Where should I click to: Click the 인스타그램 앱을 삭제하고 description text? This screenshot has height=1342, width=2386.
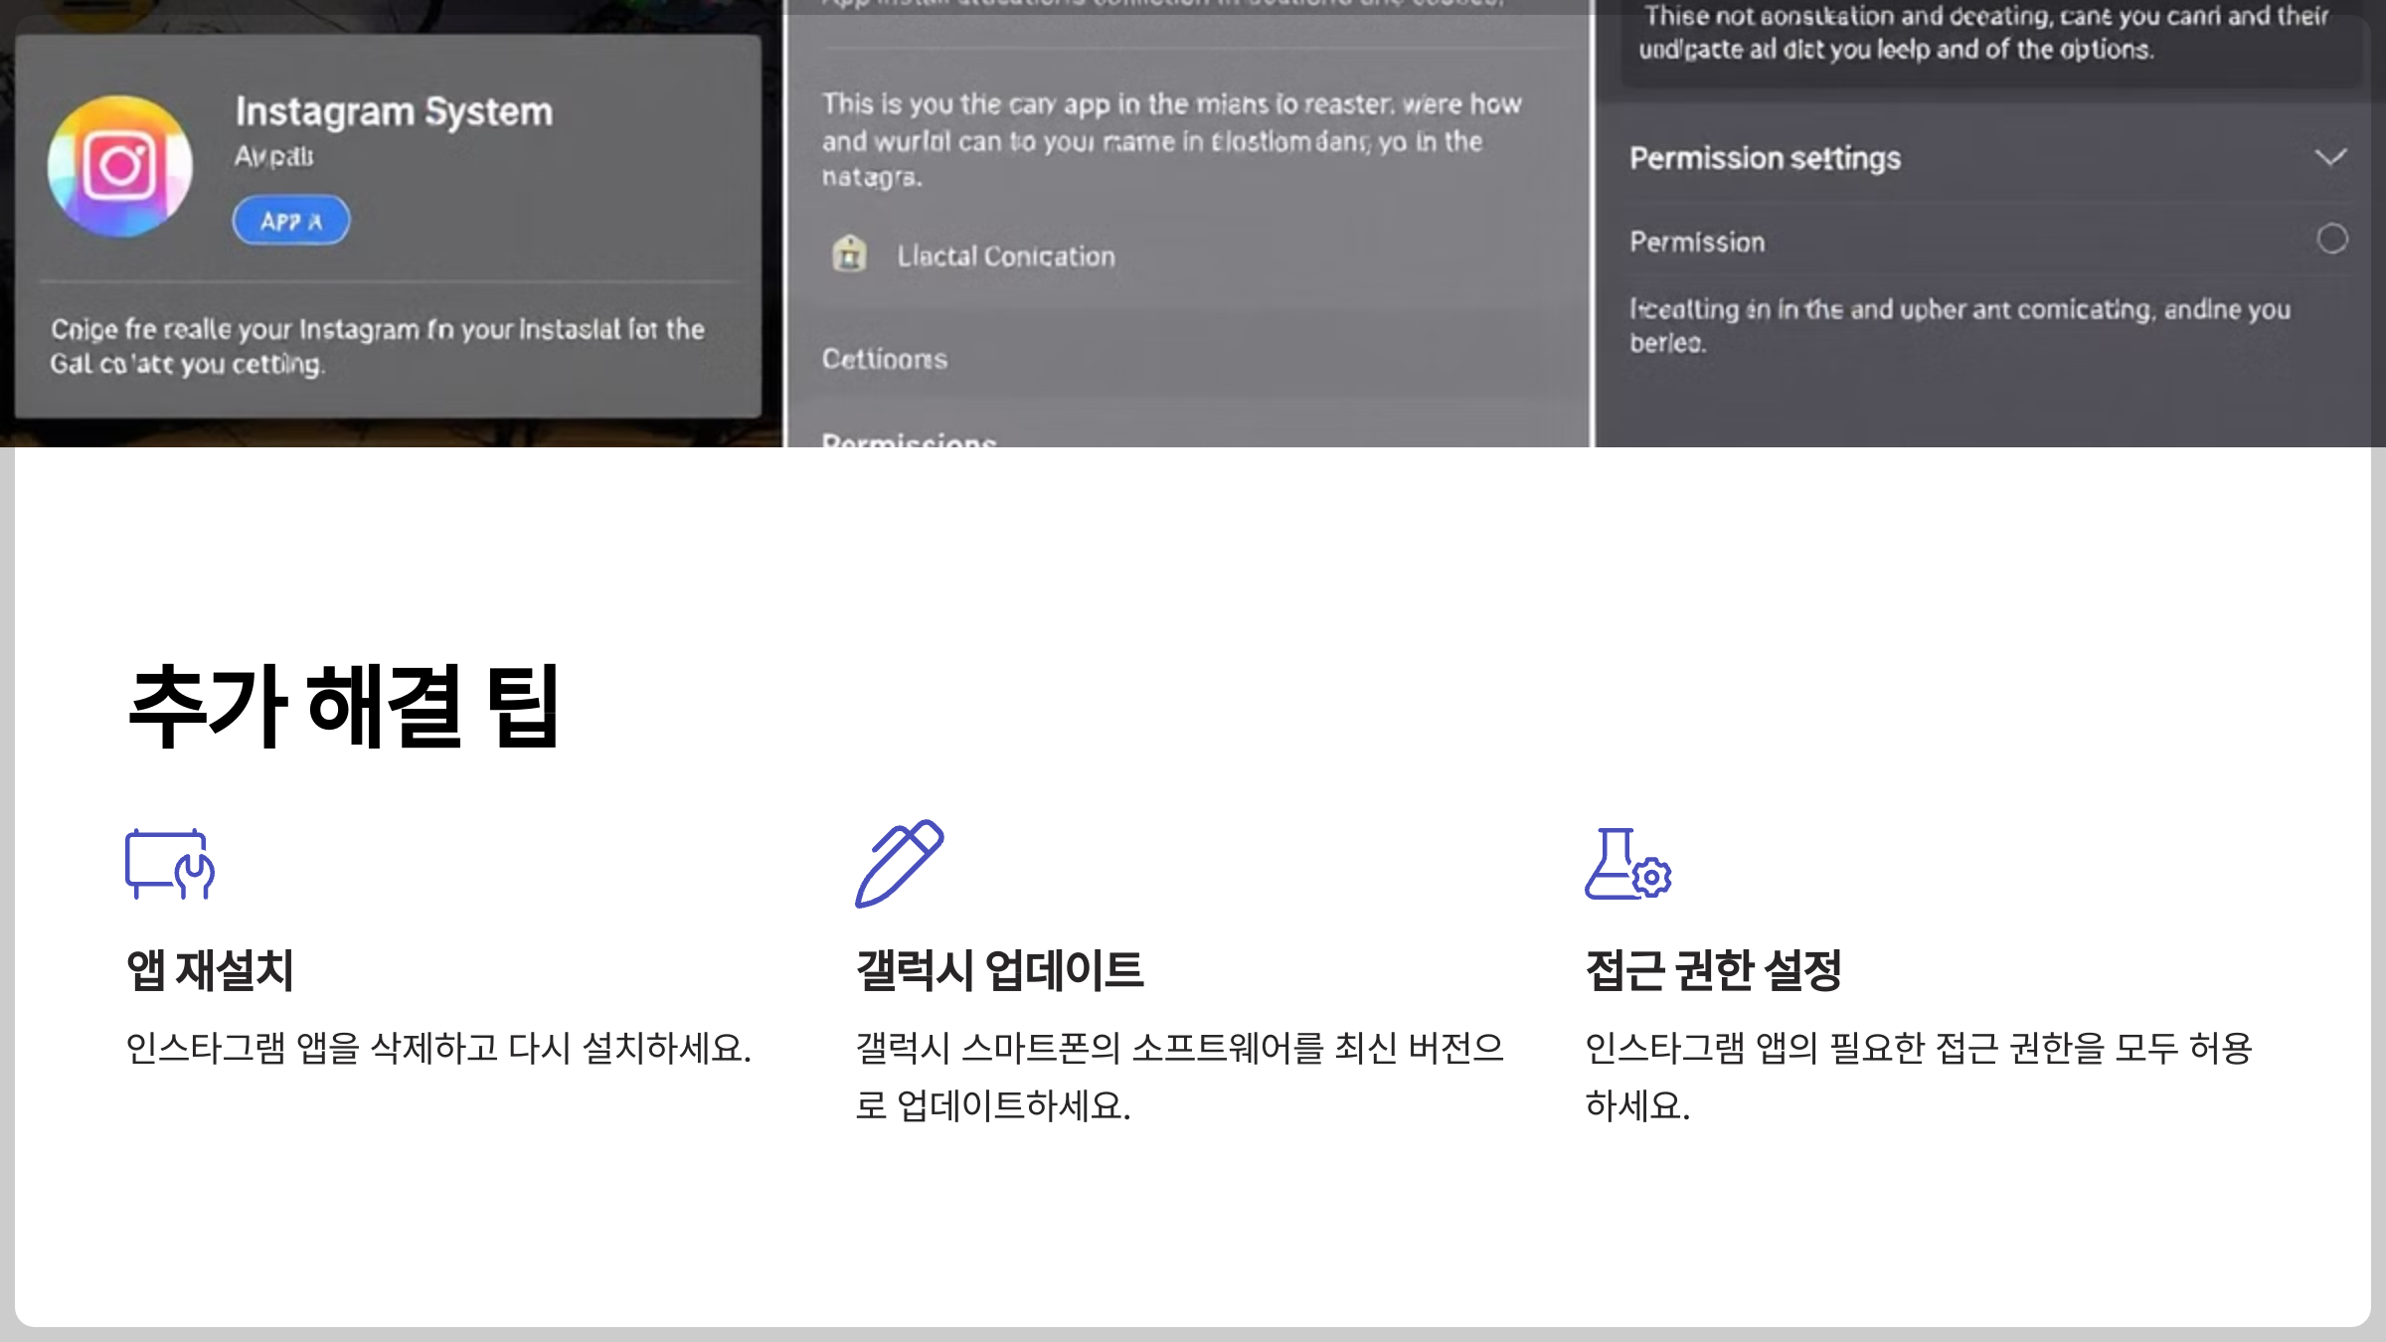[438, 1048]
